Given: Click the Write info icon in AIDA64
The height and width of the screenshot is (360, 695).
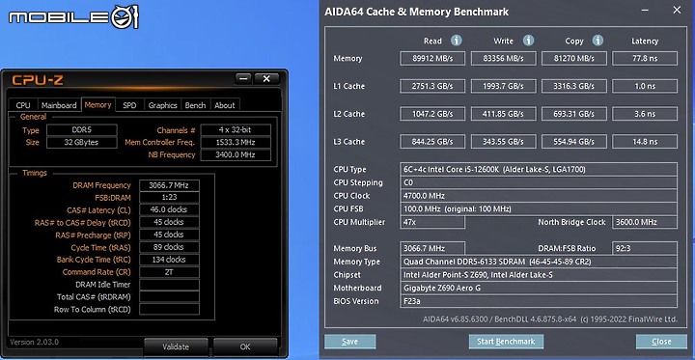Looking at the screenshot, I should click(528, 41).
